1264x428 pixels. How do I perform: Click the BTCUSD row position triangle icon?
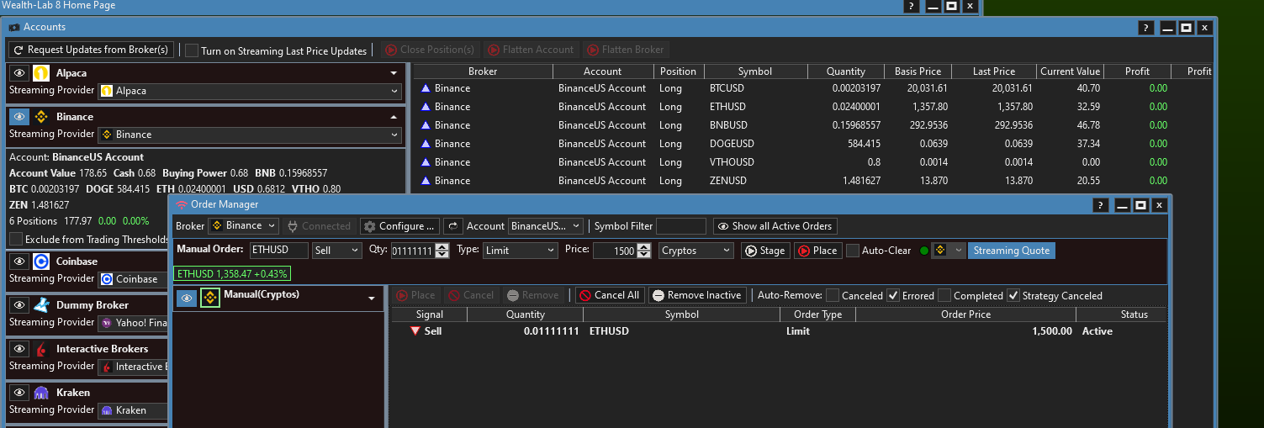(x=426, y=88)
